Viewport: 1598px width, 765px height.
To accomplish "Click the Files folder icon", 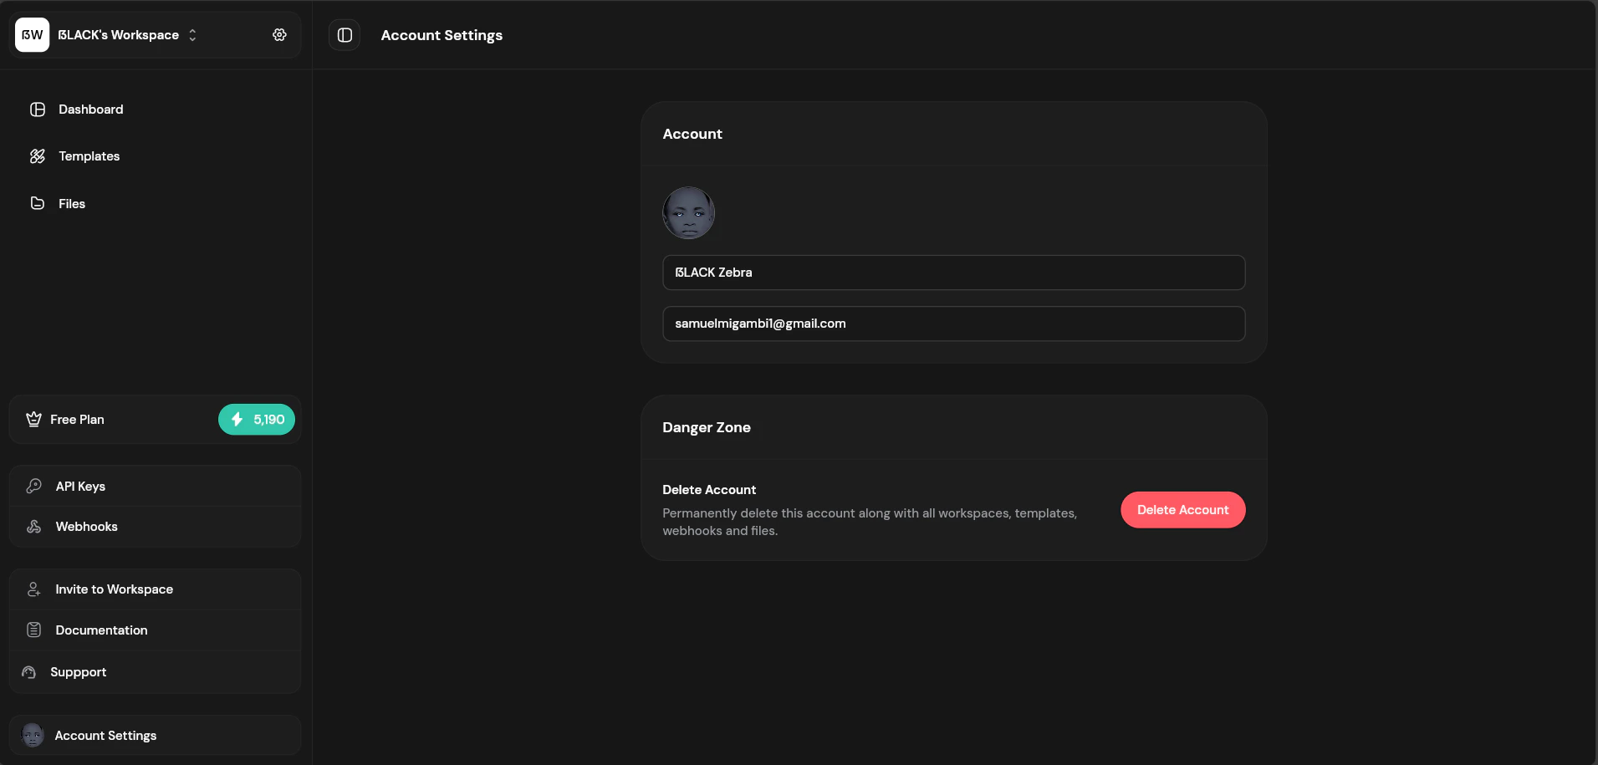I will point(38,203).
